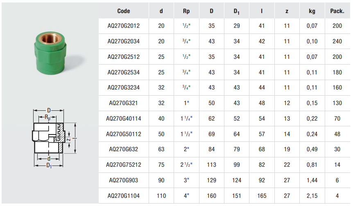The image size is (353, 206).
Task: Select product code AQ270G75212
Action: click(124, 165)
